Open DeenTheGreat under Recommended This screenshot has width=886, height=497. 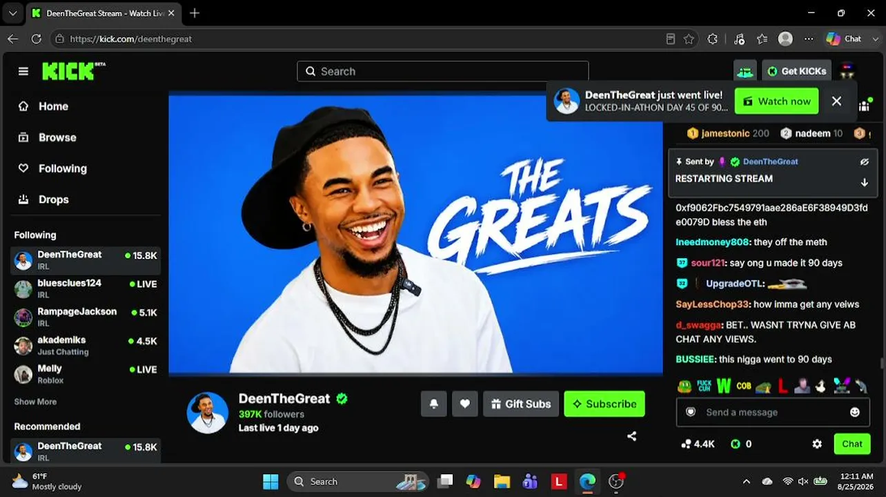[86, 451]
